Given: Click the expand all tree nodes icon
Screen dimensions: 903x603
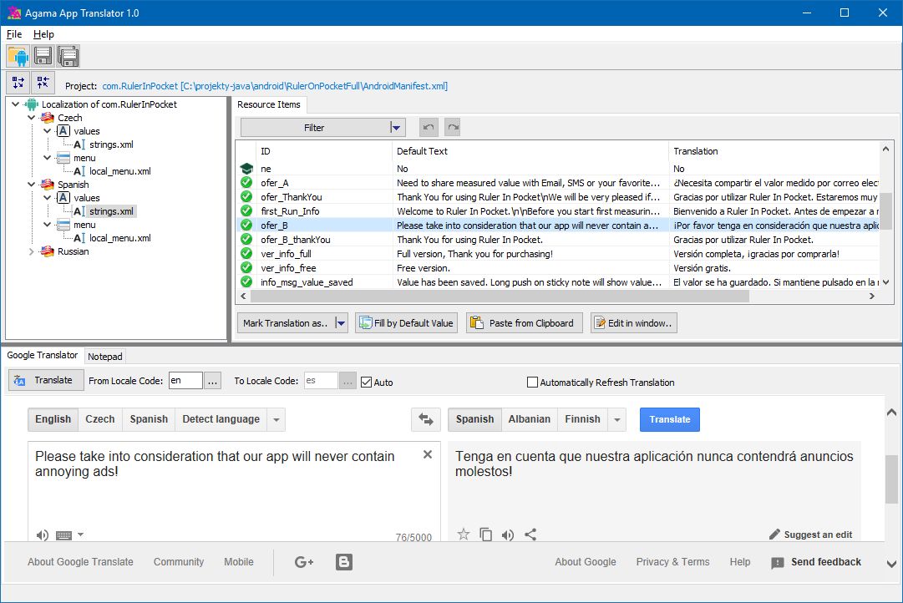Looking at the screenshot, I should pos(18,83).
